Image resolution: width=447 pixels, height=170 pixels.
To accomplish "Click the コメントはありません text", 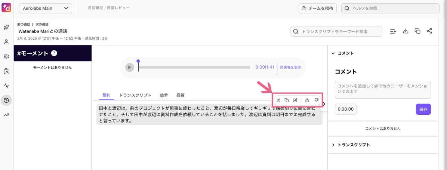I will (383, 129).
